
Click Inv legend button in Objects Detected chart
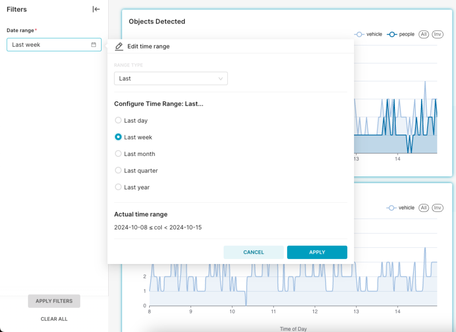[x=438, y=34]
